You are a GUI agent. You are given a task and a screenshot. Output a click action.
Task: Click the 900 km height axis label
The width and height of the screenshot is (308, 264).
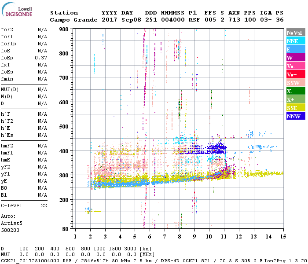pos(64,29)
